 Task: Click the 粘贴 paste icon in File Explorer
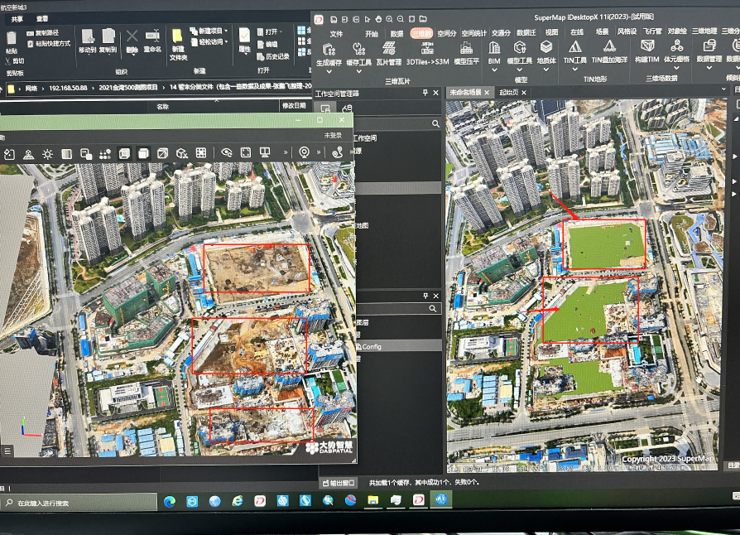[x=12, y=39]
